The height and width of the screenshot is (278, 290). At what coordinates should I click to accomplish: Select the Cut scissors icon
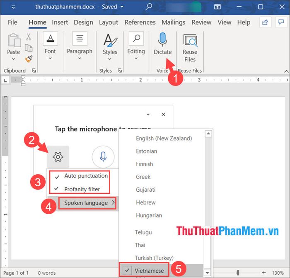[29, 37]
